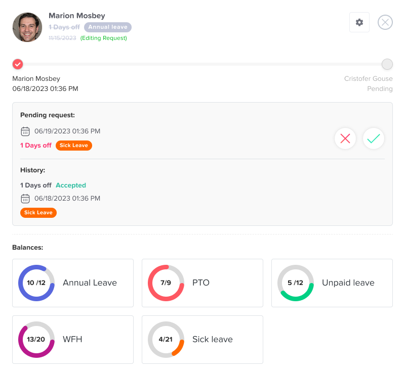Click the gray pending step marker
405x376 pixels.
pos(387,64)
